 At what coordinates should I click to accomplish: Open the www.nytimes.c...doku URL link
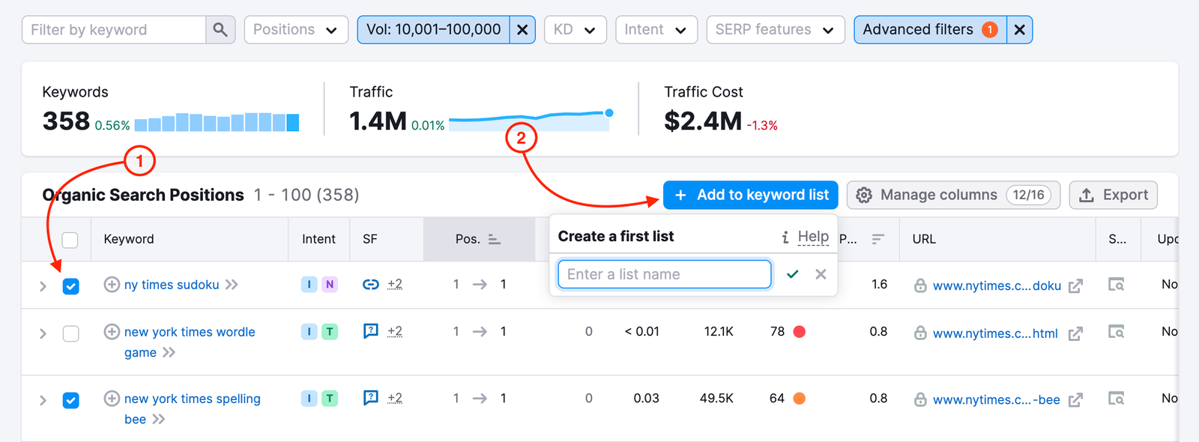(x=997, y=286)
